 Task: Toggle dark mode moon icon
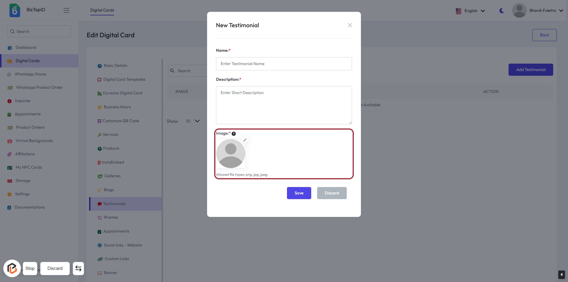click(x=502, y=11)
